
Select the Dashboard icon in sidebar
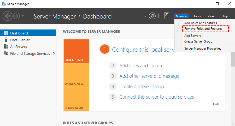coord(6,33)
